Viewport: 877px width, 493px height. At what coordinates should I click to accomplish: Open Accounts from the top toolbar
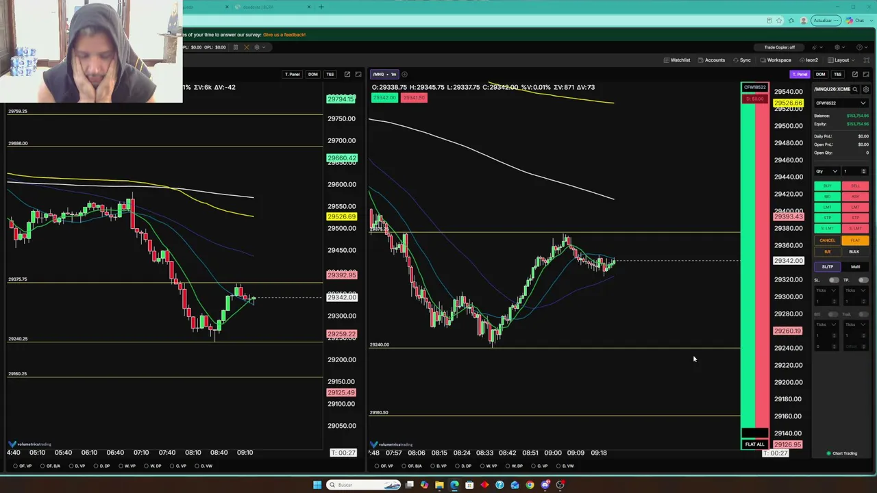711,60
